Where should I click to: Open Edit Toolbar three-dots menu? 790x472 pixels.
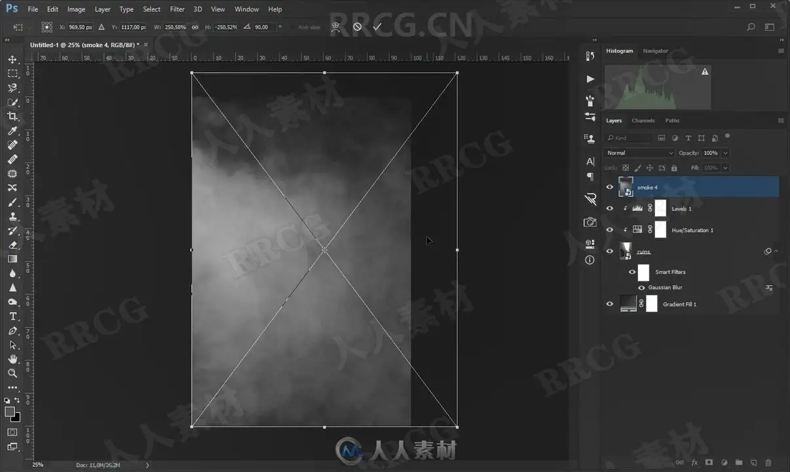(x=12, y=387)
